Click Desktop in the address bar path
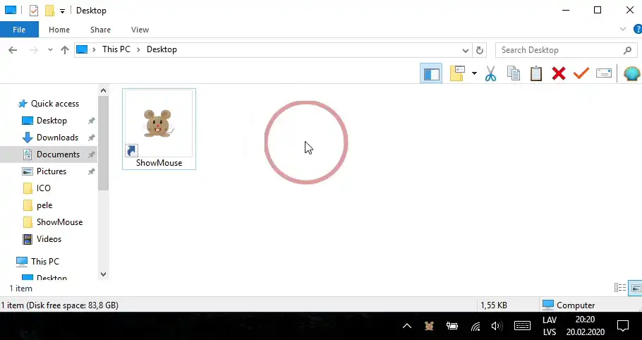 click(162, 49)
